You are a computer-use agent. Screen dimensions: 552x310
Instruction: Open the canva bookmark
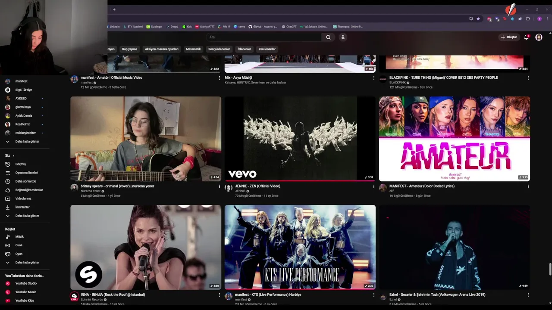point(239,27)
